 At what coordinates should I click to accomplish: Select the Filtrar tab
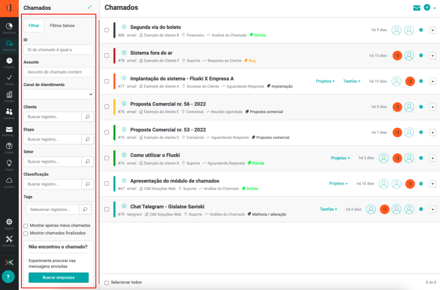point(34,26)
